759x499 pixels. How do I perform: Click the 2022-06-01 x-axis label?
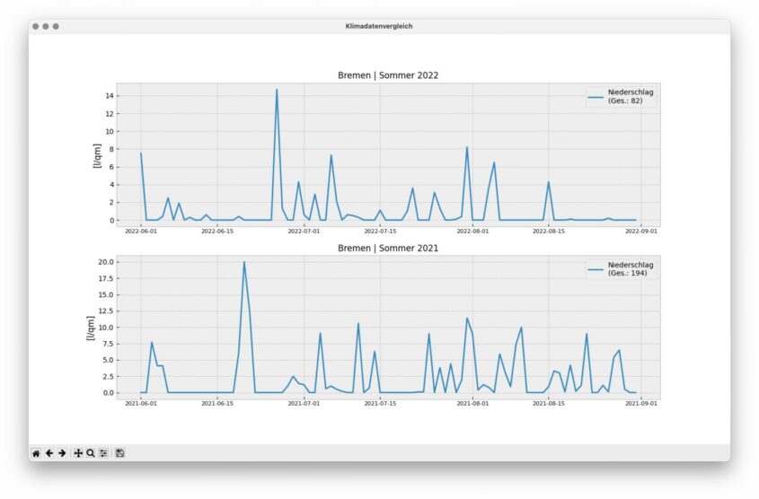point(141,232)
